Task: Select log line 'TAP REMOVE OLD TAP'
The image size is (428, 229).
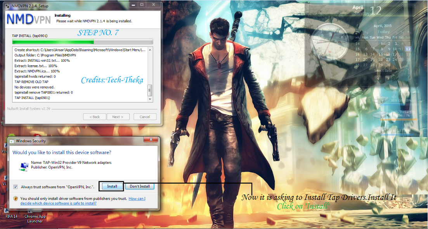Action: pos(31,82)
